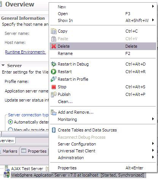Click the red Stop square icon
Viewport: 158px width, 180px height.
point(54,87)
